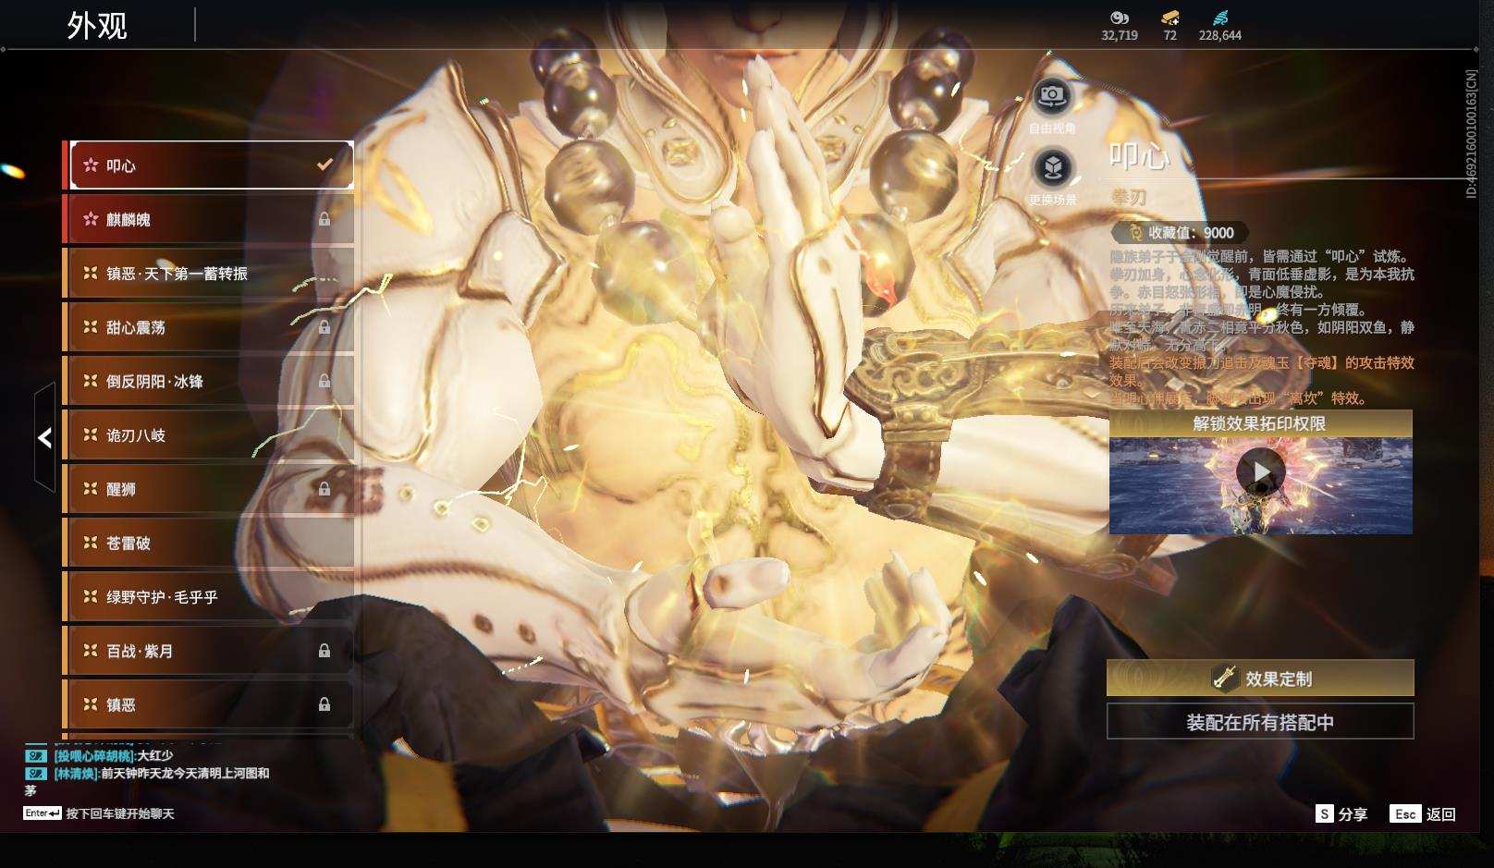Click the lock icon on 百战·紫月
This screenshot has width=1494, height=868.
[325, 651]
